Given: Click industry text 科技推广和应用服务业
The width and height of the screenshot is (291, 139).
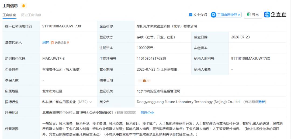Looking at the screenshot, I should pyautogui.click(x=59, y=102).
